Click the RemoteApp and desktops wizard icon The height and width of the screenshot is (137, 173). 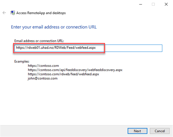(13, 13)
